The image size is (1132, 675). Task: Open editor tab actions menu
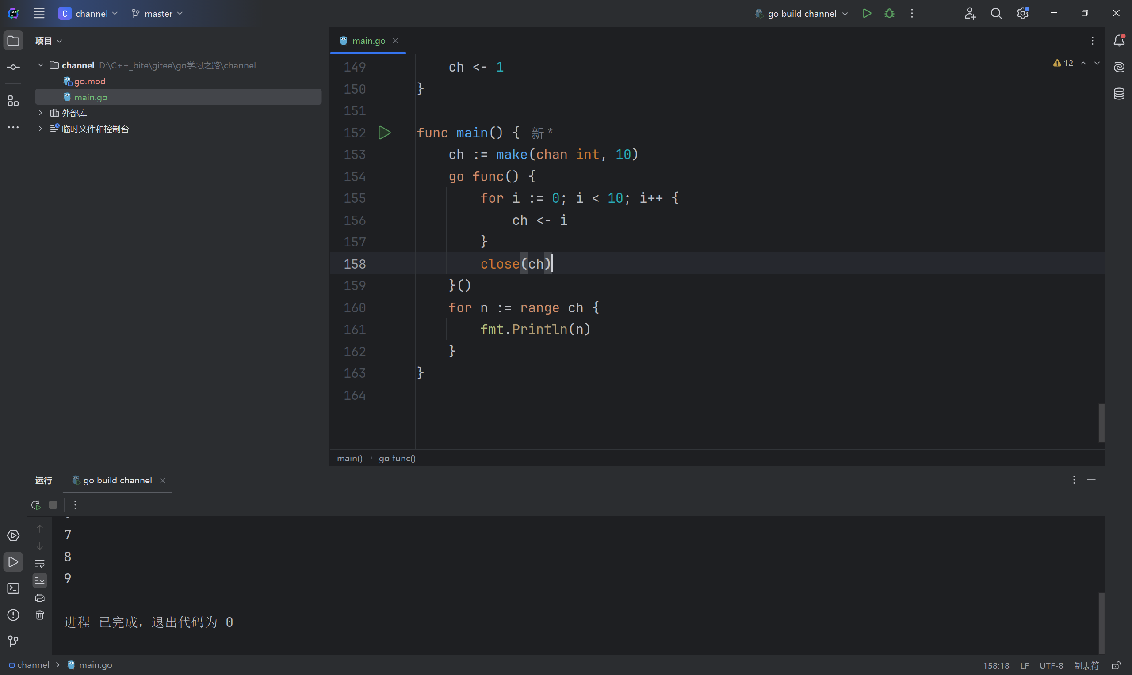coord(1092,41)
